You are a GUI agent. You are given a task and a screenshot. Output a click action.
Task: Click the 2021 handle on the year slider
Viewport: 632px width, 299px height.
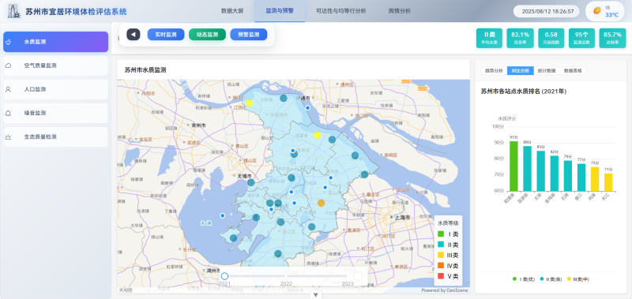(225, 276)
